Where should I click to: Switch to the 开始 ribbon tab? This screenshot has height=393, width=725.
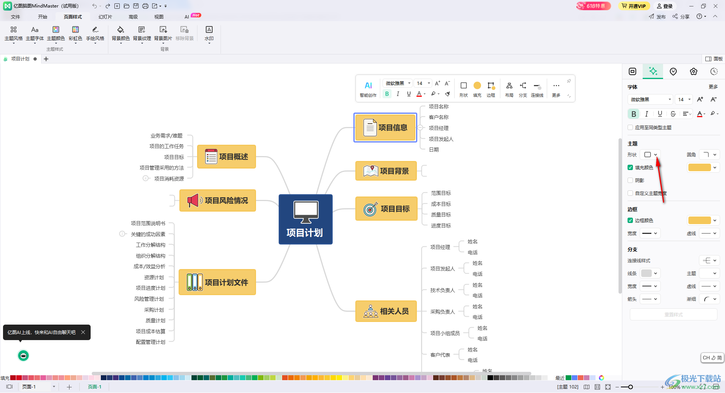(x=43, y=17)
